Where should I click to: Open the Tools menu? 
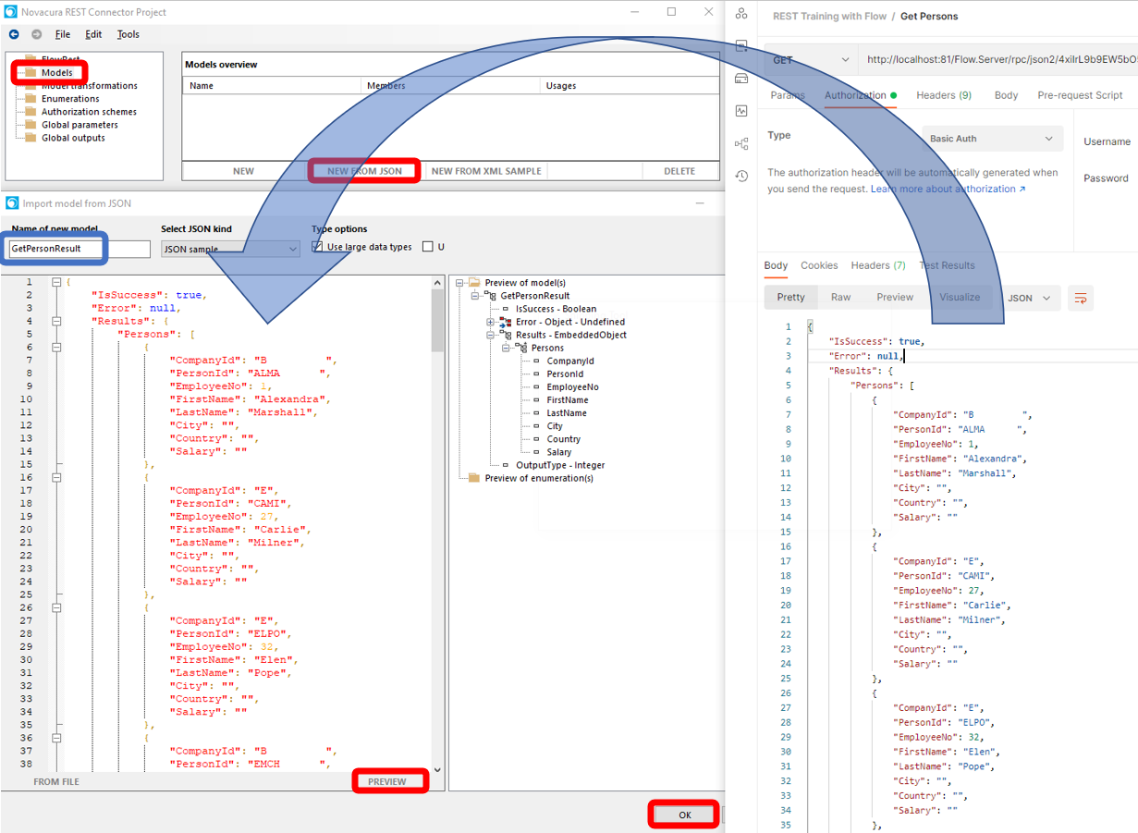click(x=128, y=34)
